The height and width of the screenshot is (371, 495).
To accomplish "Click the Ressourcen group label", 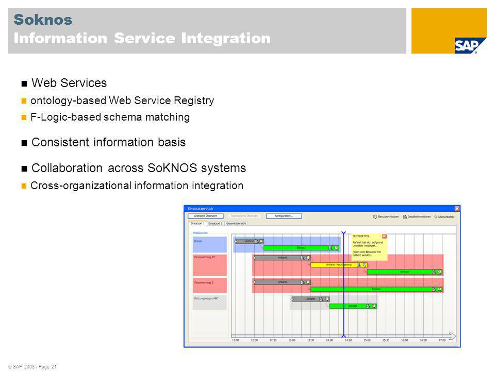I will [x=201, y=233].
